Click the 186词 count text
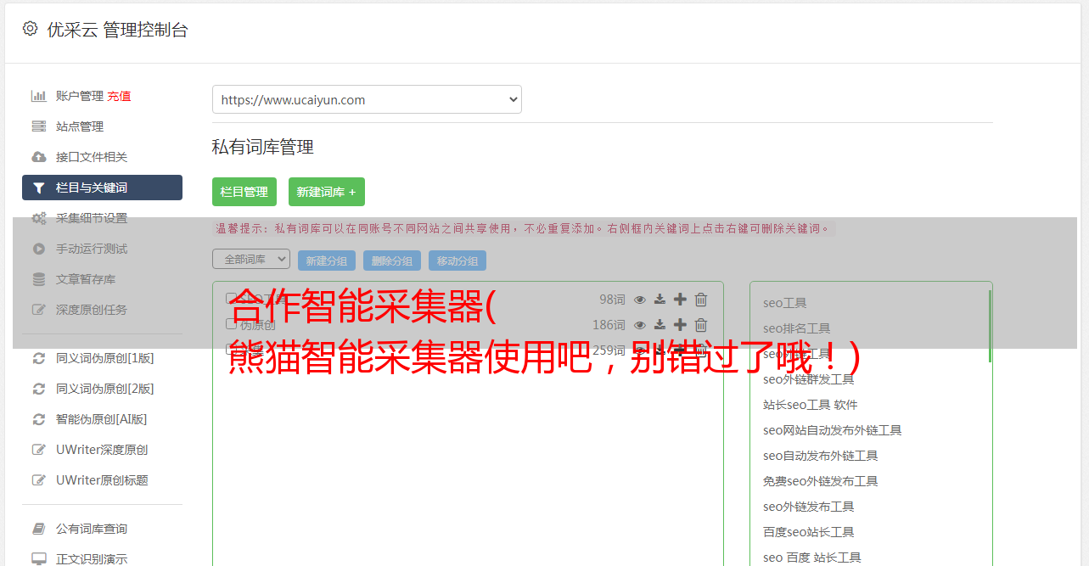This screenshot has width=1089, height=566. (x=609, y=325)
